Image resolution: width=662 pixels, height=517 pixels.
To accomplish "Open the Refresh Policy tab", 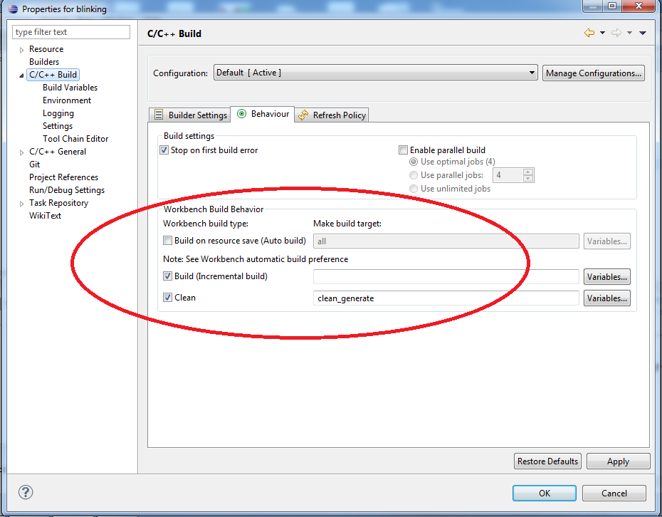I will tap(332, 115).
